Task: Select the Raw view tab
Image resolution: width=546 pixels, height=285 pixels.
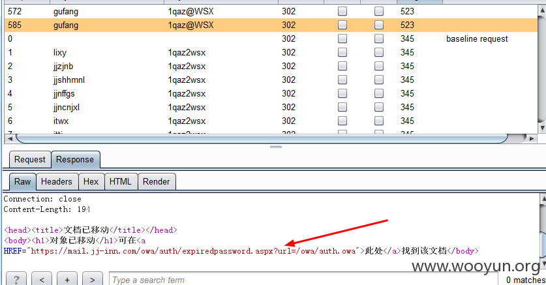Action: click(22, 181)
